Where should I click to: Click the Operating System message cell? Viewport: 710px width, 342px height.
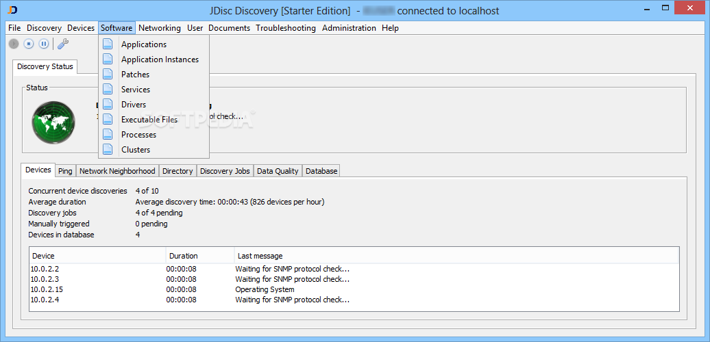(265, 289)
